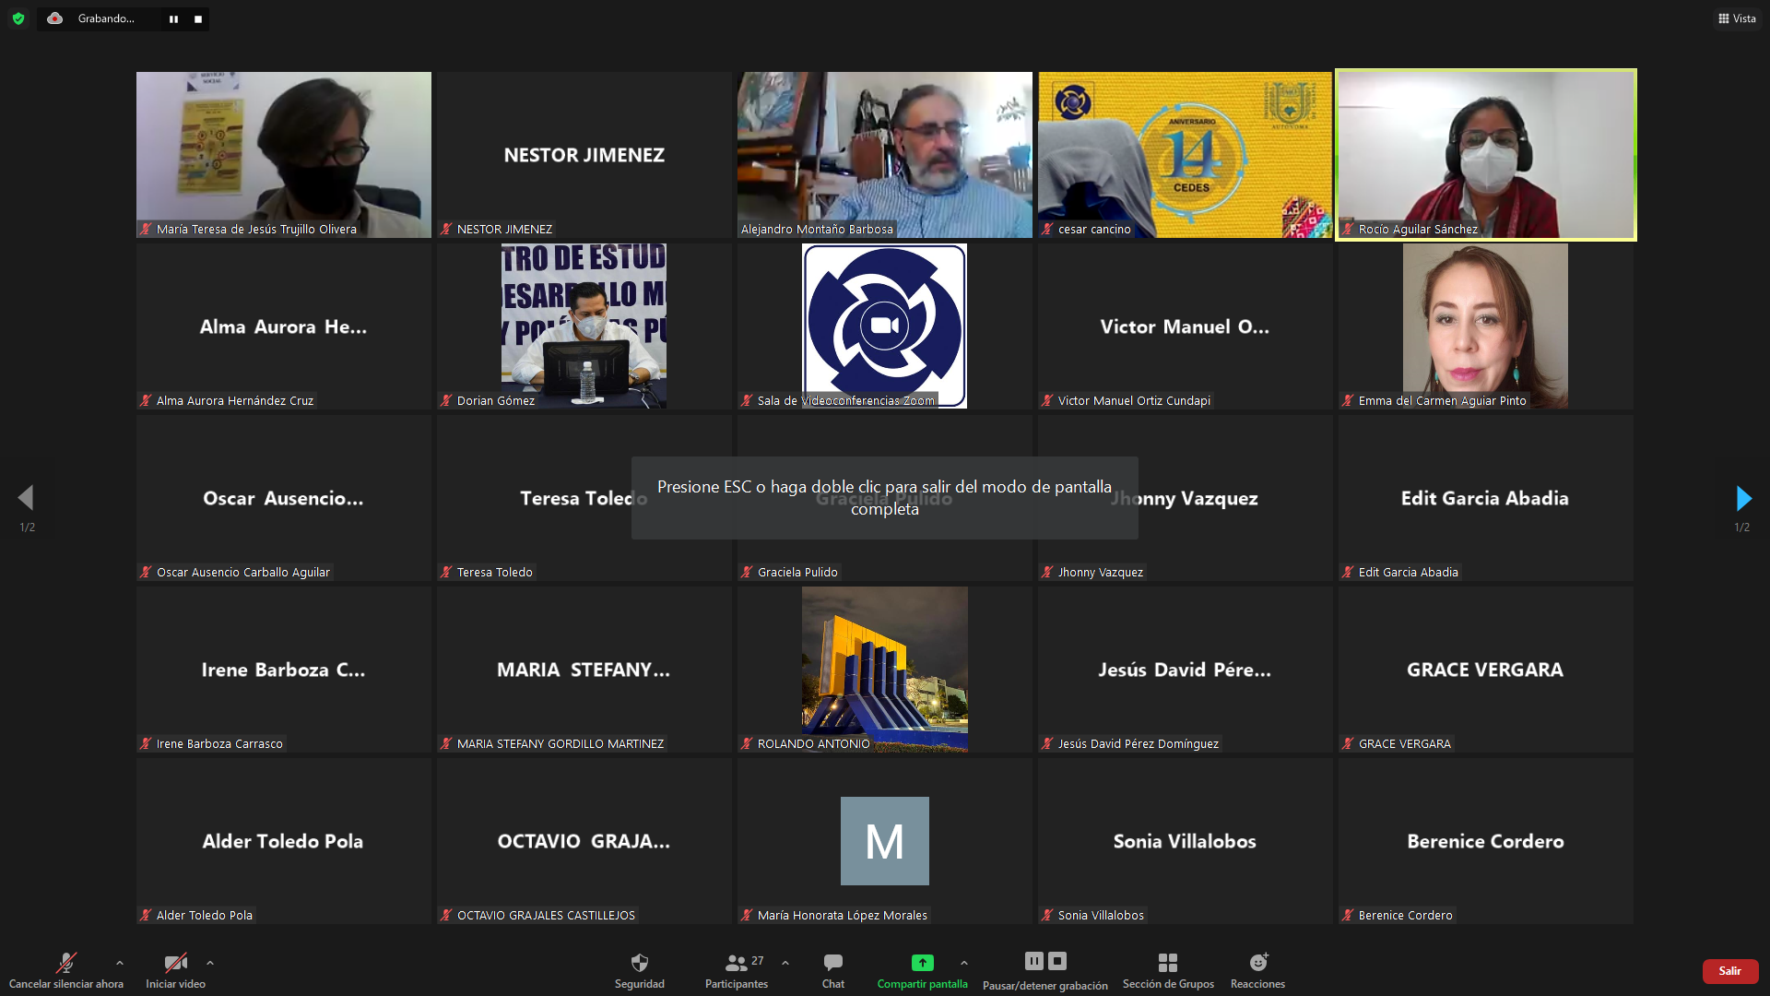Screen dimensions: 1770x996
Task: Select Emma del Carmen Aguiar Pinto tile
Action: [x=1486, y=326]
